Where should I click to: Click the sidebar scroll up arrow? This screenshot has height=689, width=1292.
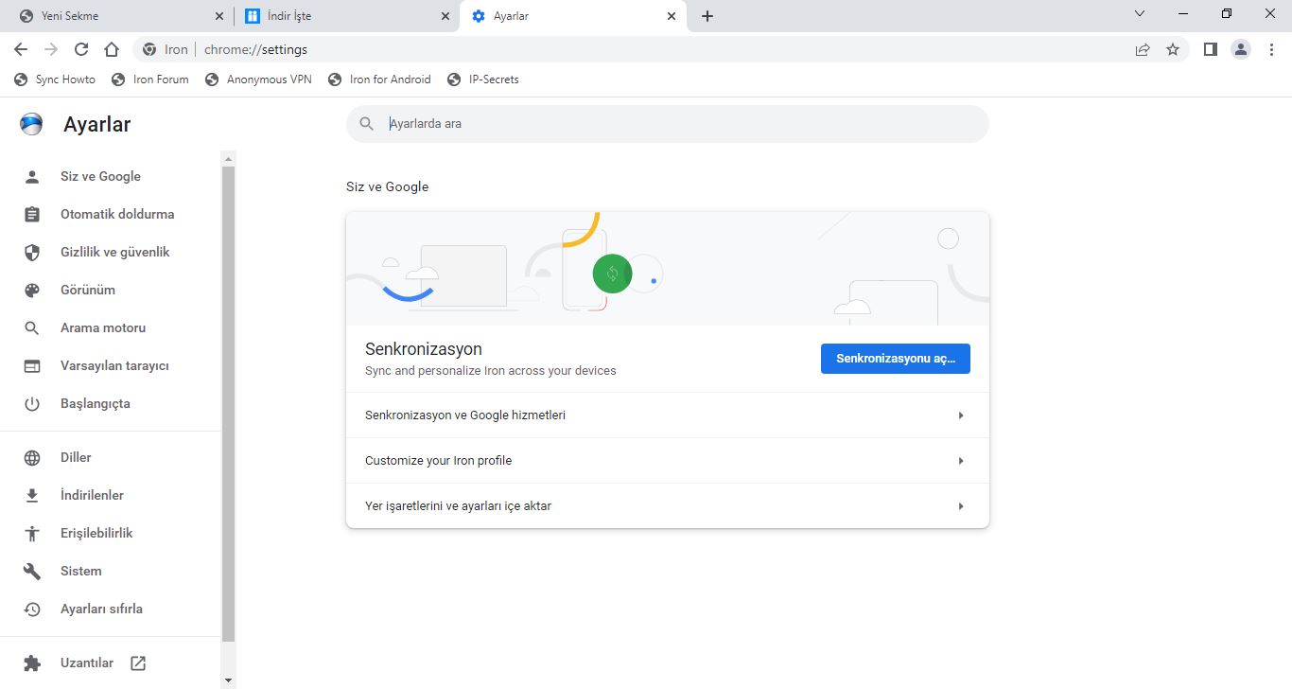(x=228, y=158)
